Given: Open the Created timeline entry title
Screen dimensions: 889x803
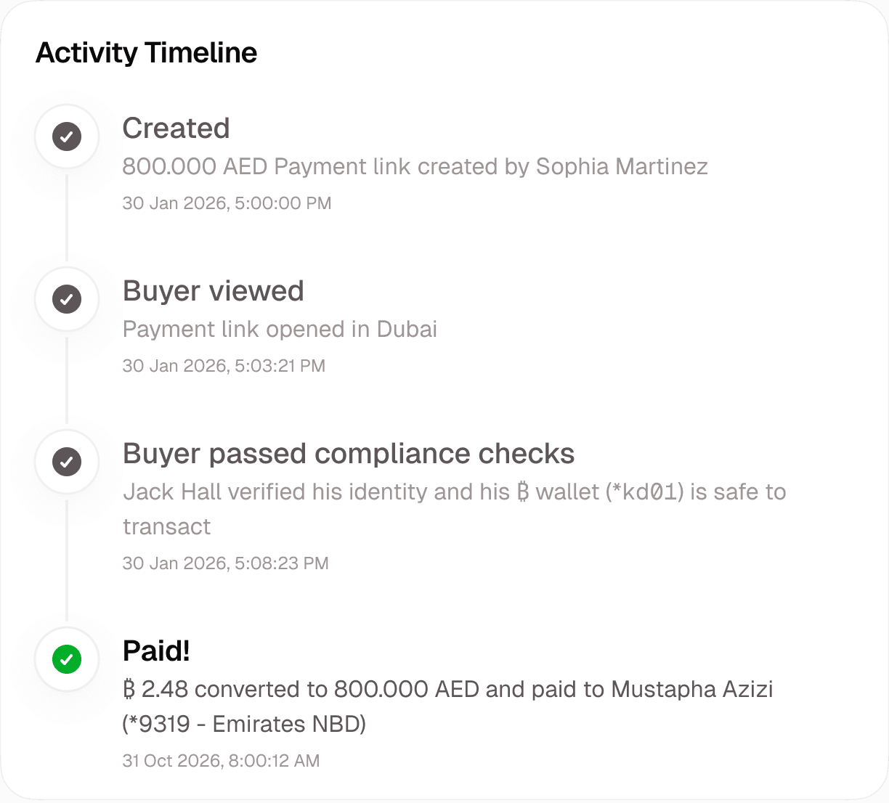Looking at the screenshot, I should [176, 129].
